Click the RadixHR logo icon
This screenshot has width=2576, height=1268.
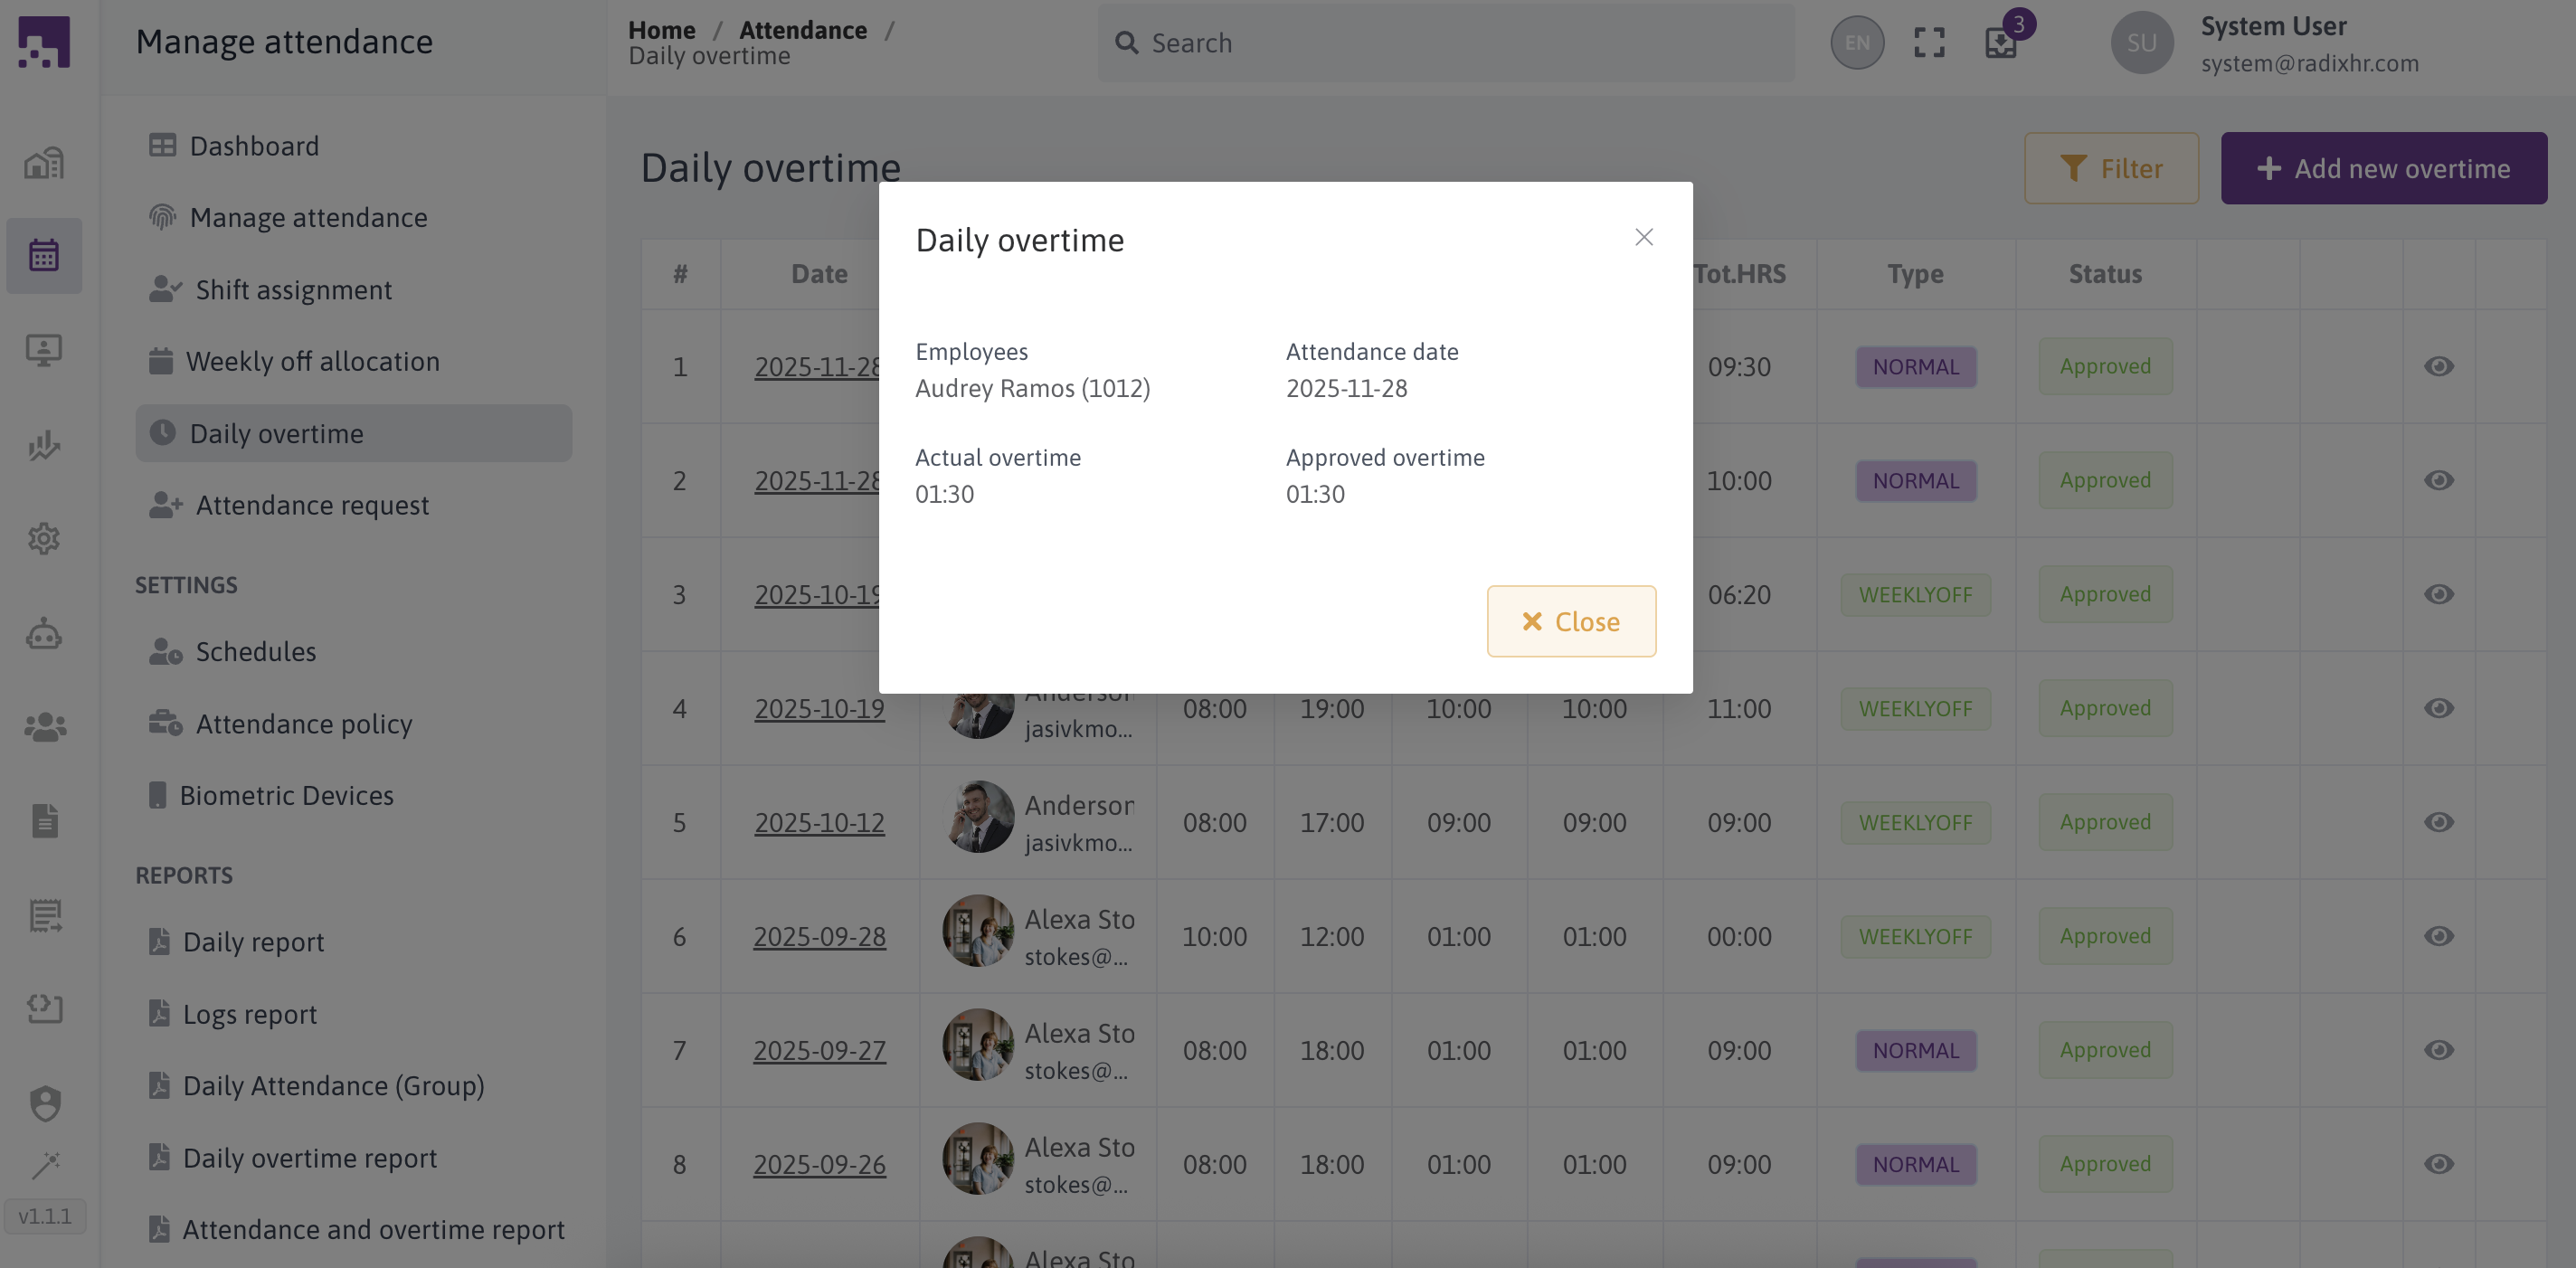[44, 42]
